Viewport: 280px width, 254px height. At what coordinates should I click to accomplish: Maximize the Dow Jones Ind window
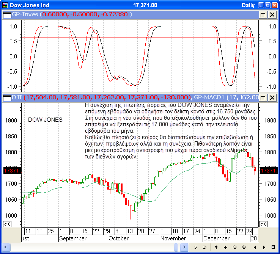(x=268, y=5)
